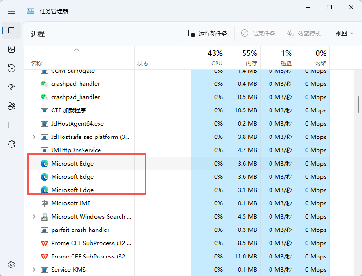Click the Microsoft Windows Search icon
362x276 pixels.
coord(45,217)
